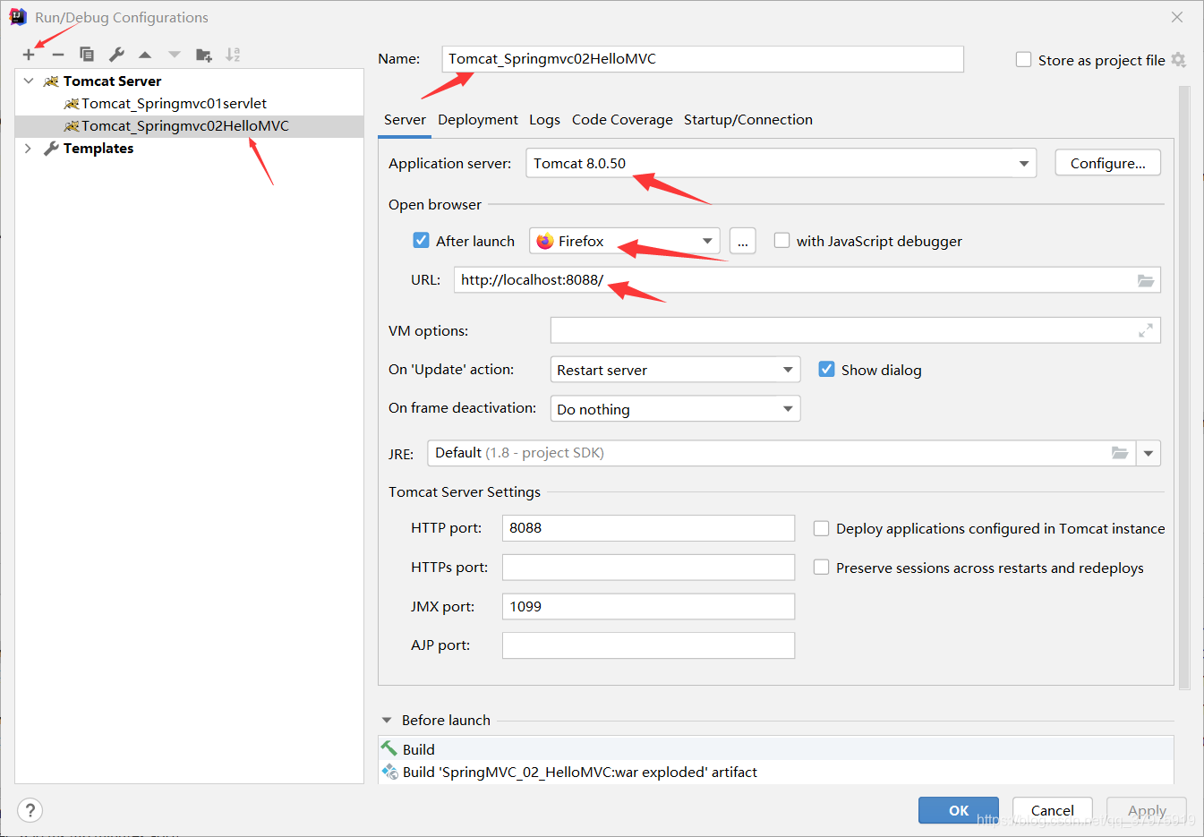
Task: Add new configuration with plus icon
Action: 29,55
